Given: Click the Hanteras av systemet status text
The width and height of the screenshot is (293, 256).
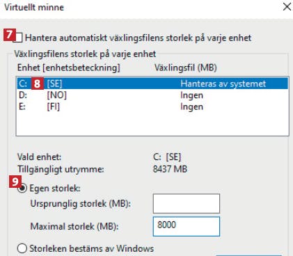Looking at the screenshot, I should 223,83.
